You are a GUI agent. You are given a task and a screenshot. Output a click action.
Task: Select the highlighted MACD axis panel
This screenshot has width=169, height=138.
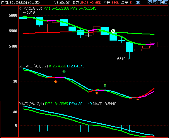click(9, 119)
